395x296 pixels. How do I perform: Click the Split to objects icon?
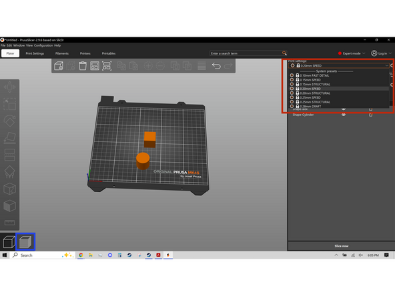click(x=175, y=66)
